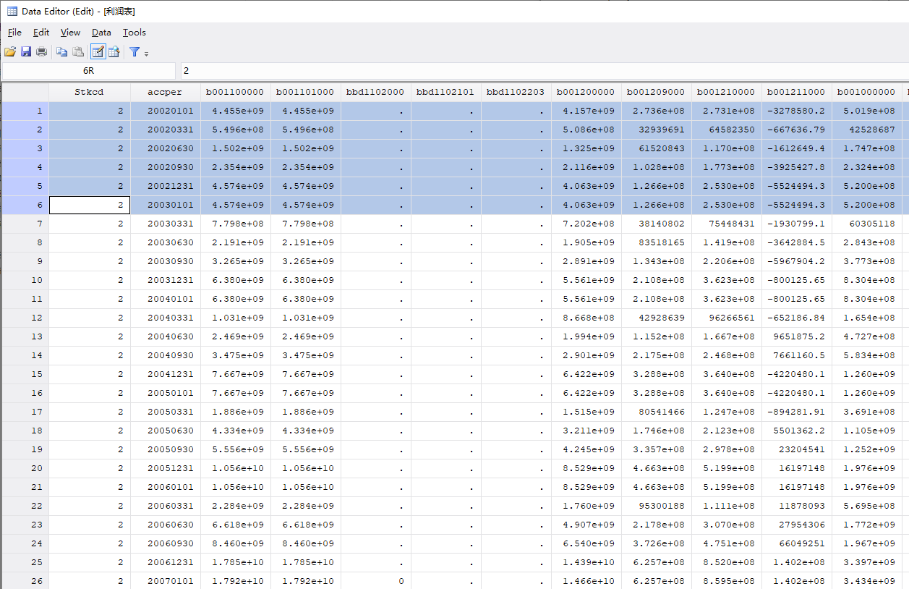Select the bbd1102000 column header
Image resolution: width=909 pixels, height=589 pixels.
click(x=375, y=92)
